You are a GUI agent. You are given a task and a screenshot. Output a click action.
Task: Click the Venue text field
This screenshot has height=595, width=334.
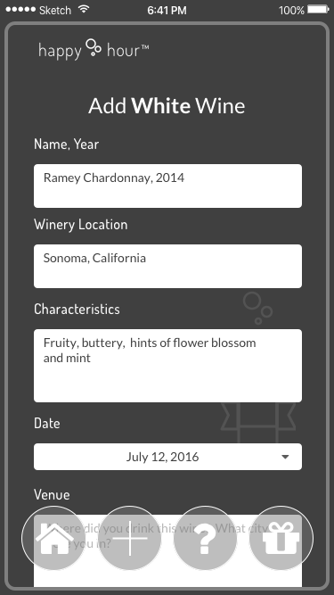coord(167,551)
